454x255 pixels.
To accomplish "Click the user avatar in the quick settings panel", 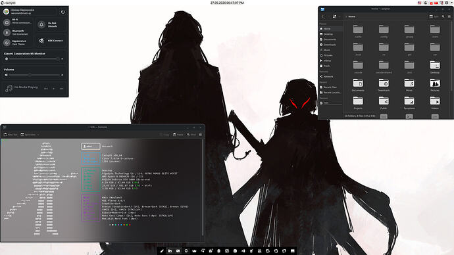I will (x=6, y=12).
